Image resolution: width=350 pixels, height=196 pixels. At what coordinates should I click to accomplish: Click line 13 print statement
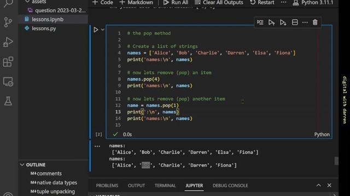(x=153, y=112)
